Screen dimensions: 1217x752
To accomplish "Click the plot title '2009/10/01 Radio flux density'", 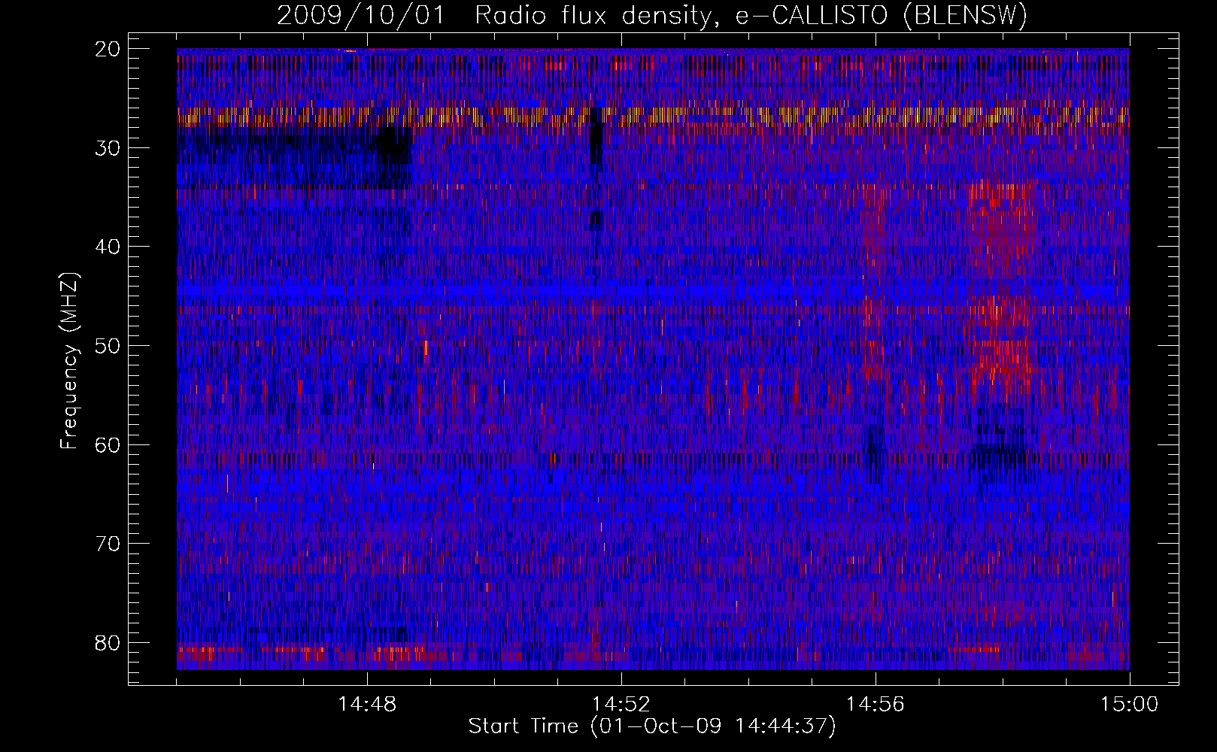I will pos(652,16).
